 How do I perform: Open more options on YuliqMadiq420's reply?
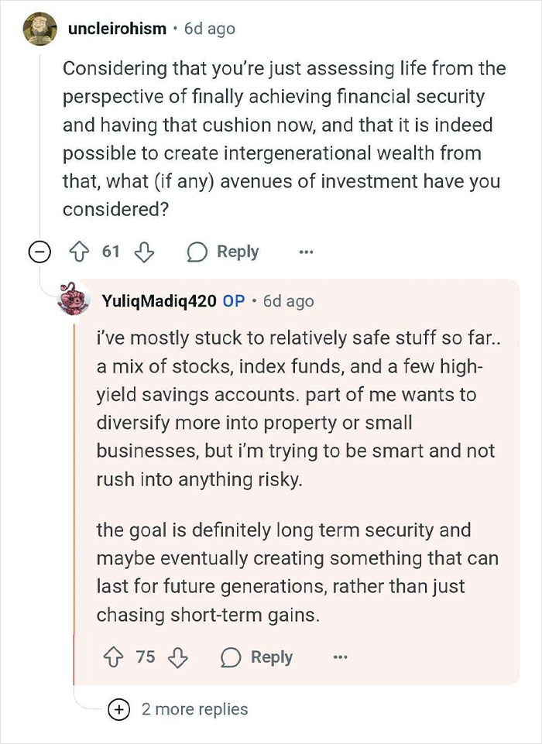tap(339, 657)
